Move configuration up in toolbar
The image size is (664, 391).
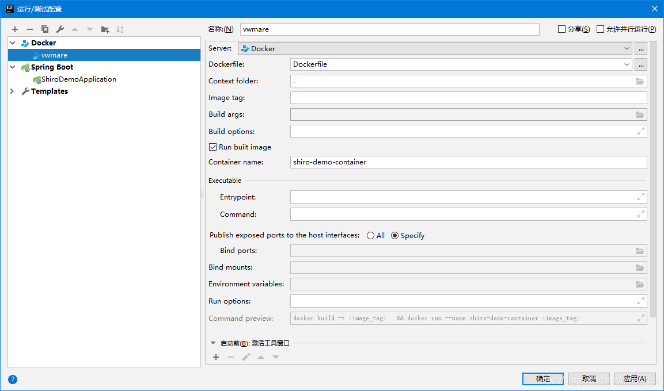[x=75, y=29]
